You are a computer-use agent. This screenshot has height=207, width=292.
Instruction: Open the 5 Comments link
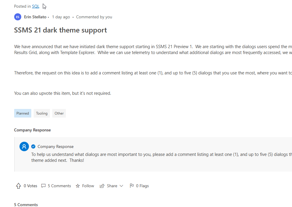click(x=59, y=186)
